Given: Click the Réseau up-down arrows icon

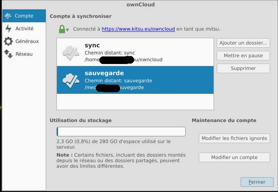Looking at the screenshot, I should tap(8, 54).
